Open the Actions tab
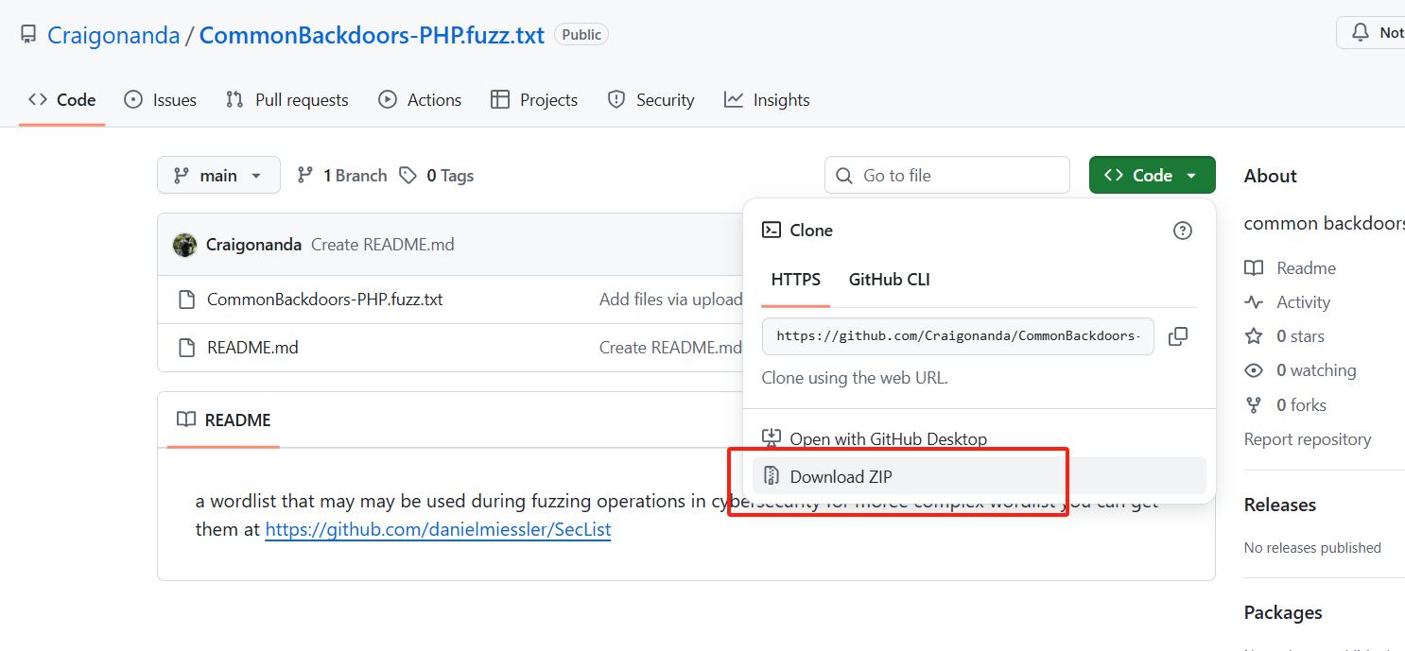This screenshot has height=651, width=1405. (420, 100)
